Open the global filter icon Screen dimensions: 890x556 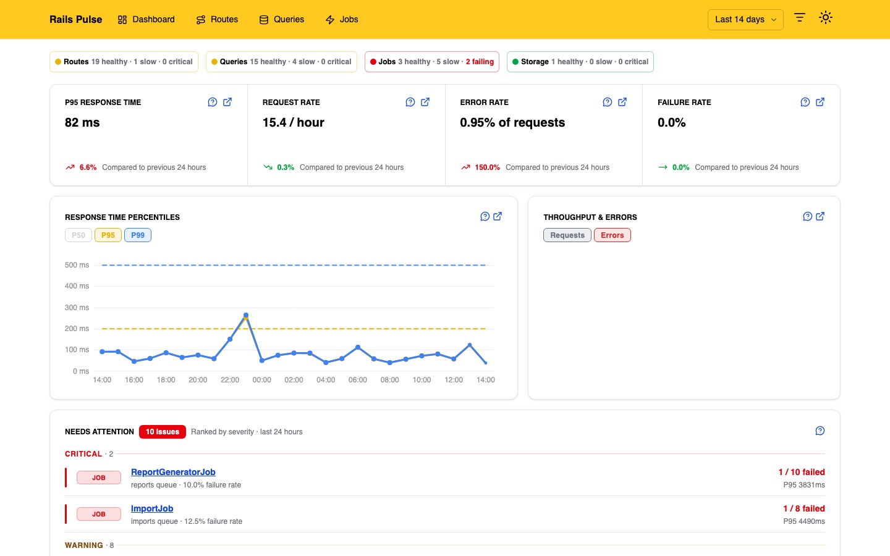[x=800, y=18]
